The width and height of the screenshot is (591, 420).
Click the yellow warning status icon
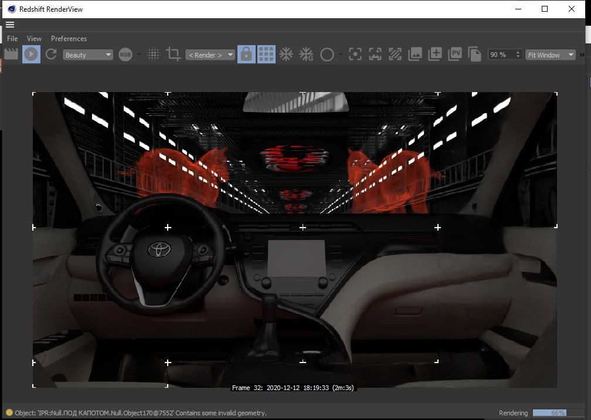(x=9, y=412)
